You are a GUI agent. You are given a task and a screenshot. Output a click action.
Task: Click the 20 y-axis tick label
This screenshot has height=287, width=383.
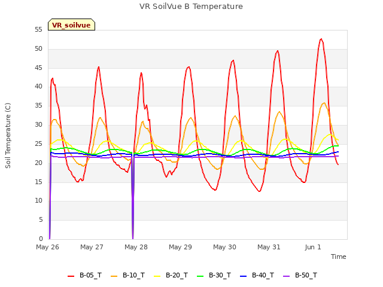[38, 163]
